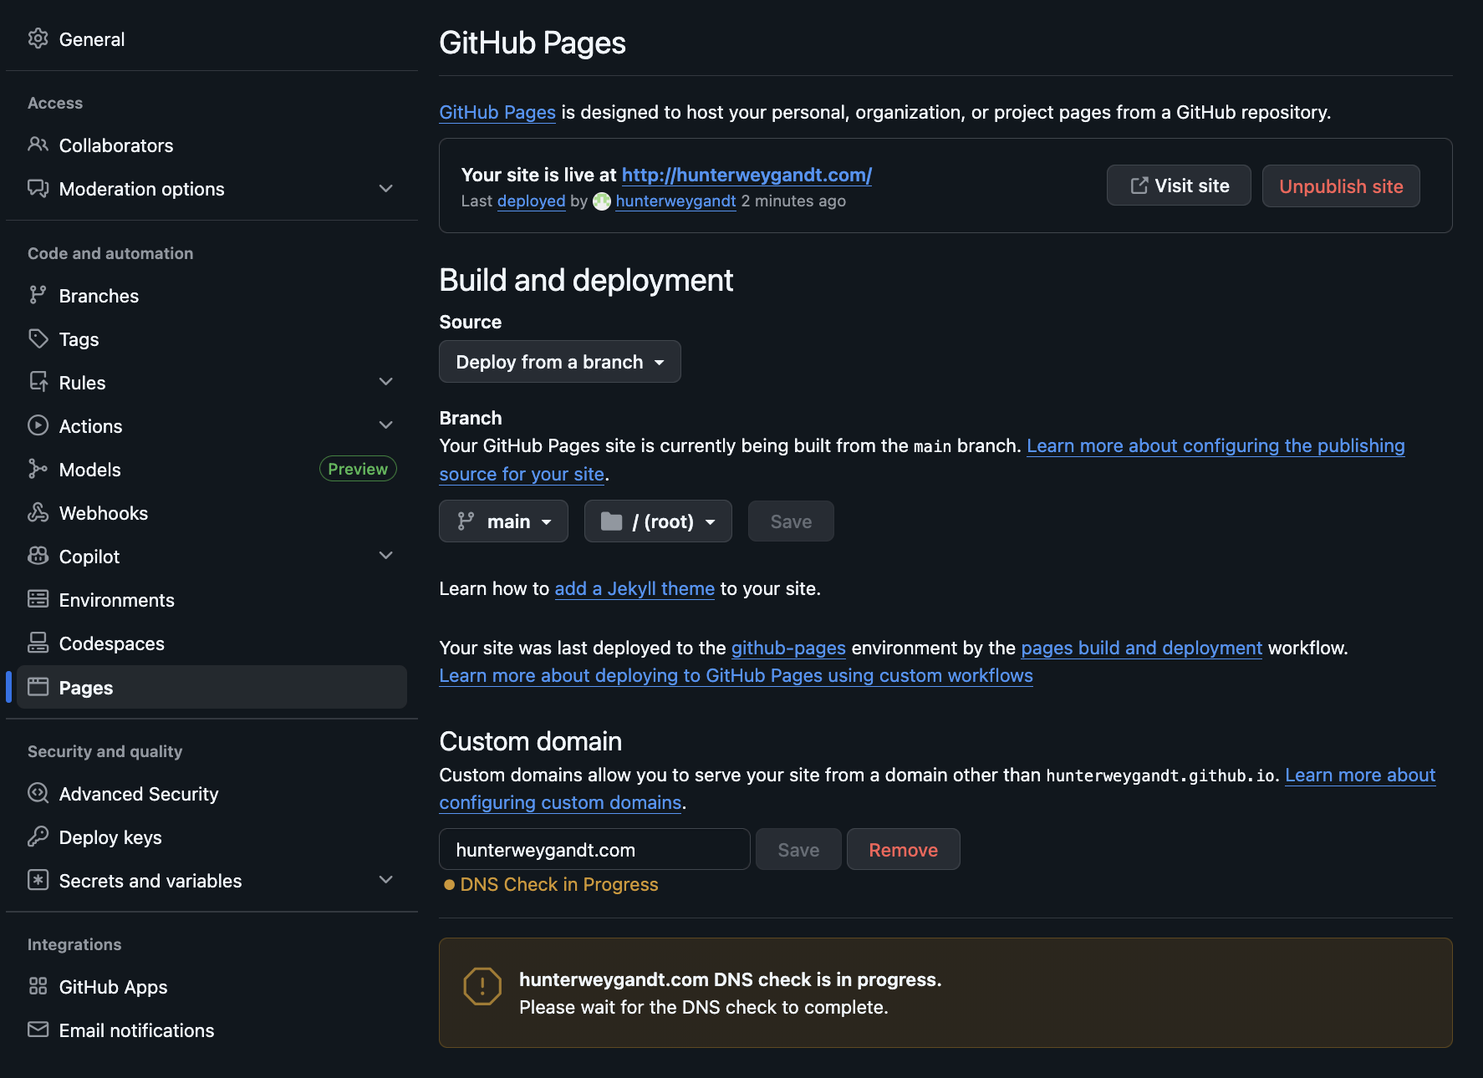Open hunterweygandt user profile link
This screenshot has height=1078, width=1483.
[675, 201]
